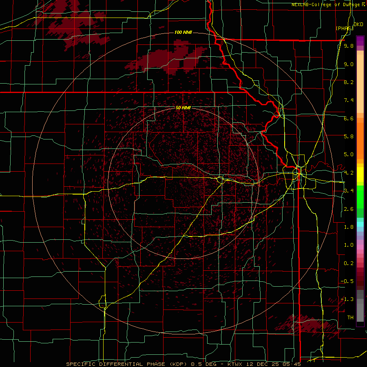Click the 5.0 value on the color scale
The height and width of the screenshot is (367, 367).
349,155
